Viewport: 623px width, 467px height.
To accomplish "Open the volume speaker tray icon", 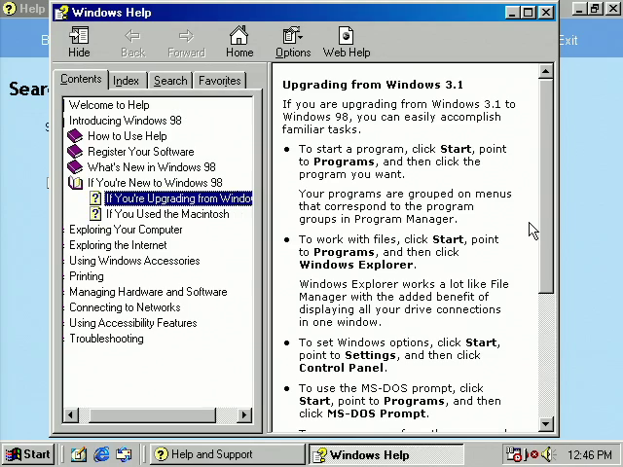I will pyautogui.click(x=548, y=454).
